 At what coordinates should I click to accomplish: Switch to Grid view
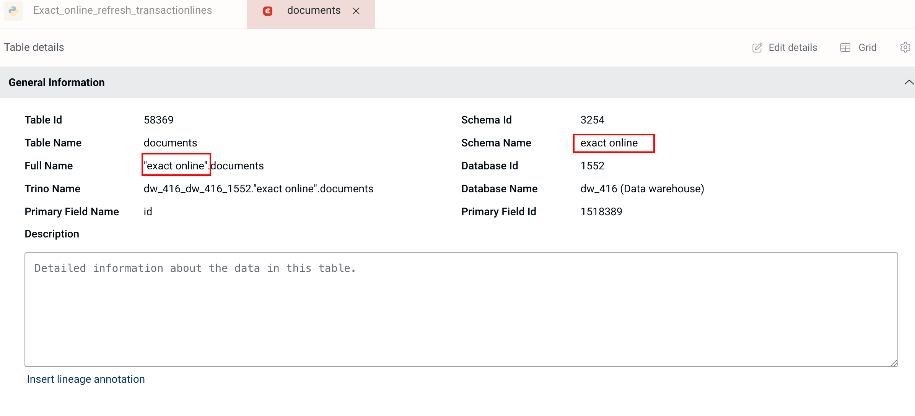pyautogui.click(x=858, y=47)
